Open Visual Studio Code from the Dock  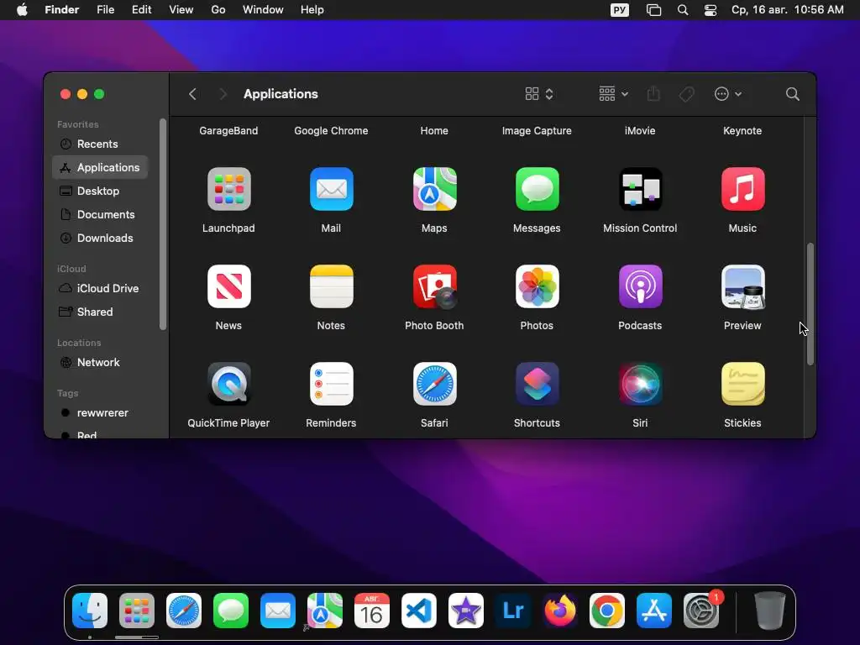coord(419,611)
